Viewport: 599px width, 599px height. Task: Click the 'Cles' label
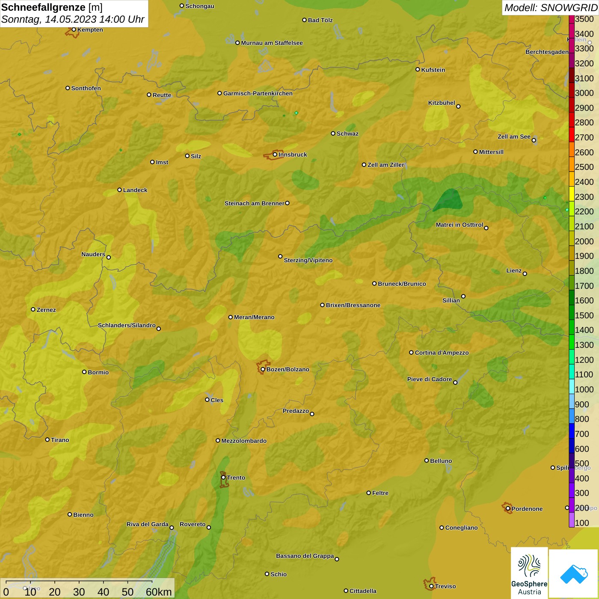tap(217, 400)
